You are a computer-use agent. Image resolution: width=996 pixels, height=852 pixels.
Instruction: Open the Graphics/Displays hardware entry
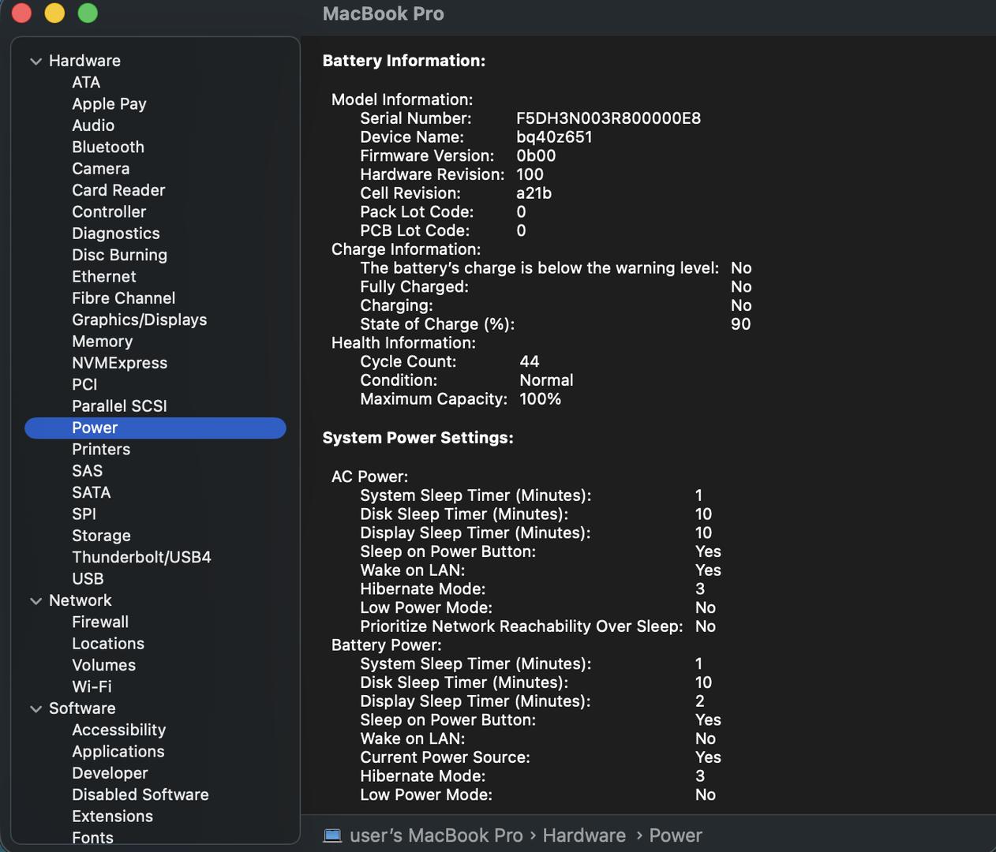[139, 319]
